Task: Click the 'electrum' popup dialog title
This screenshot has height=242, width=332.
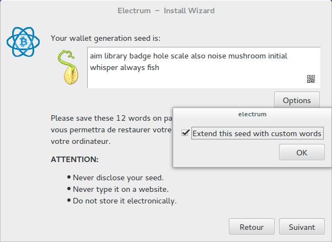Action: click(252, 114)
